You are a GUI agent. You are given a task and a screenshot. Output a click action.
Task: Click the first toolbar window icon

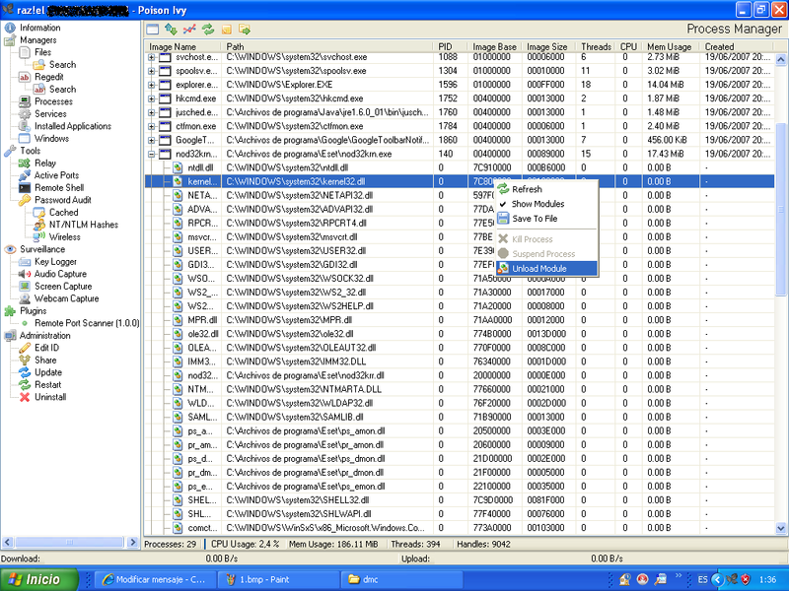coord(152,30)
